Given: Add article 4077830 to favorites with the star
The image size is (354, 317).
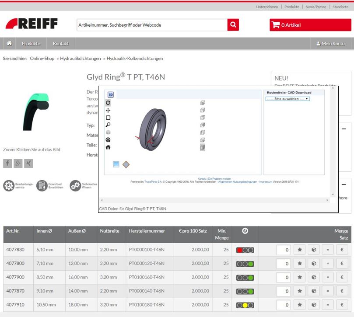Looking at the screenshot, I should pyautogui.click(x=299, y=250).
